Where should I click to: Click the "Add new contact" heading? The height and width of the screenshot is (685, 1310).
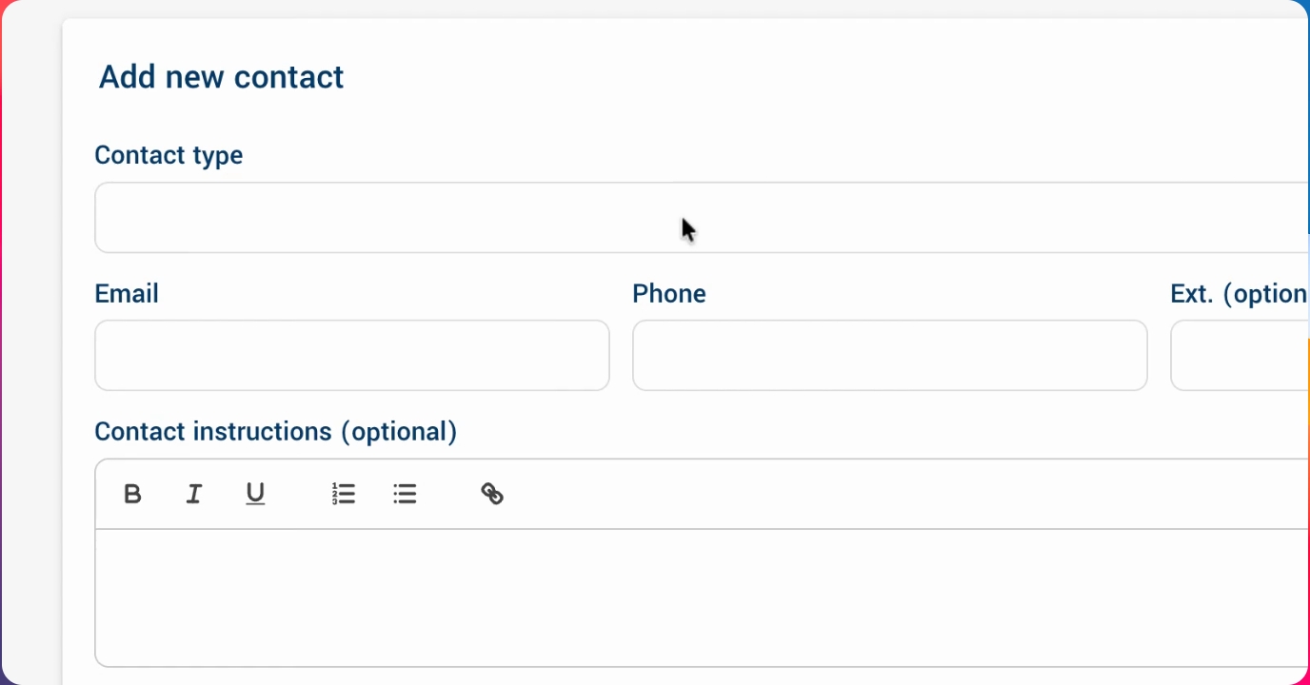pyautogui.click(x=222, y=77)
